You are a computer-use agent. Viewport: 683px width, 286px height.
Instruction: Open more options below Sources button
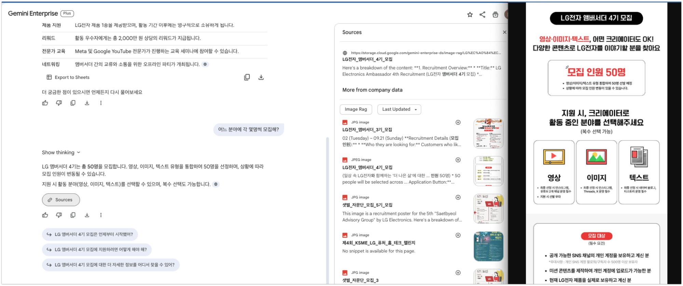101,215
